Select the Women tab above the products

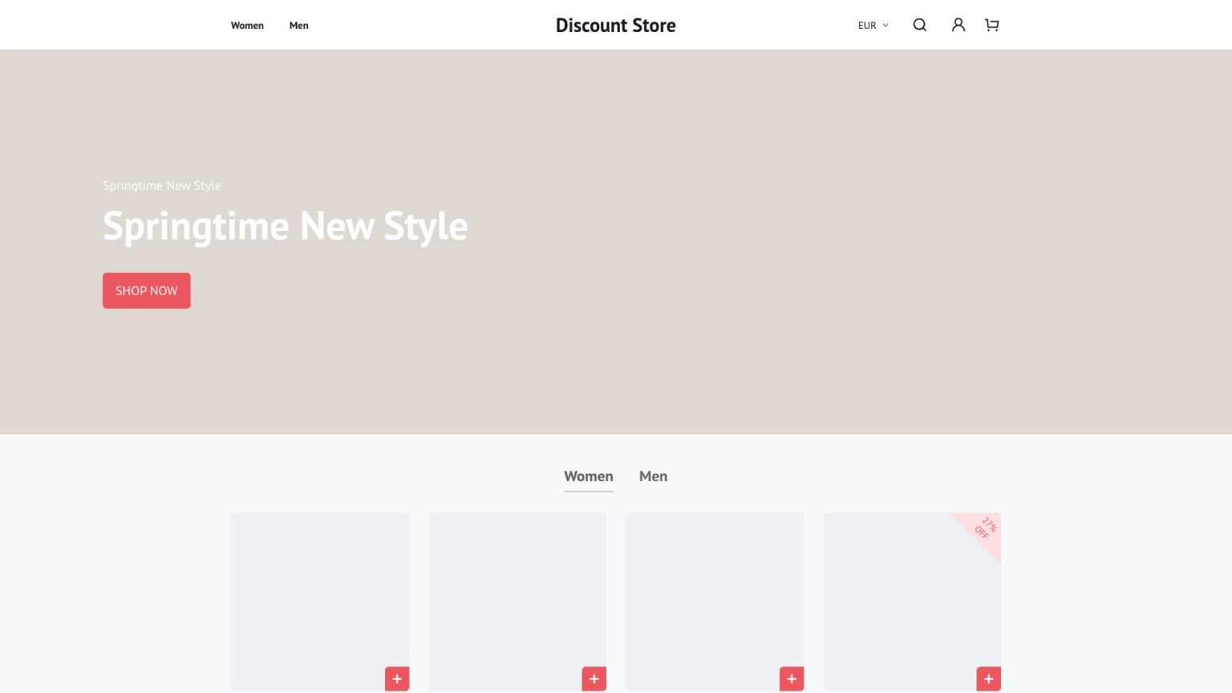(x=588, y=476)
